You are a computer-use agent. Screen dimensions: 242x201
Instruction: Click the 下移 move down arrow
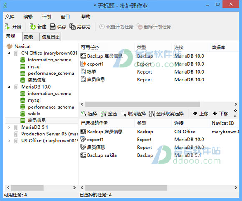pos(215,114)
